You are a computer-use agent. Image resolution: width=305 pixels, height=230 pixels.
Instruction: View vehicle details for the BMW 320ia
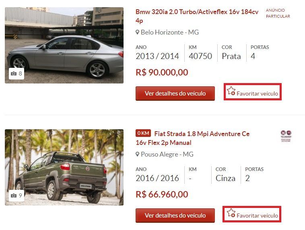(175, 94)
